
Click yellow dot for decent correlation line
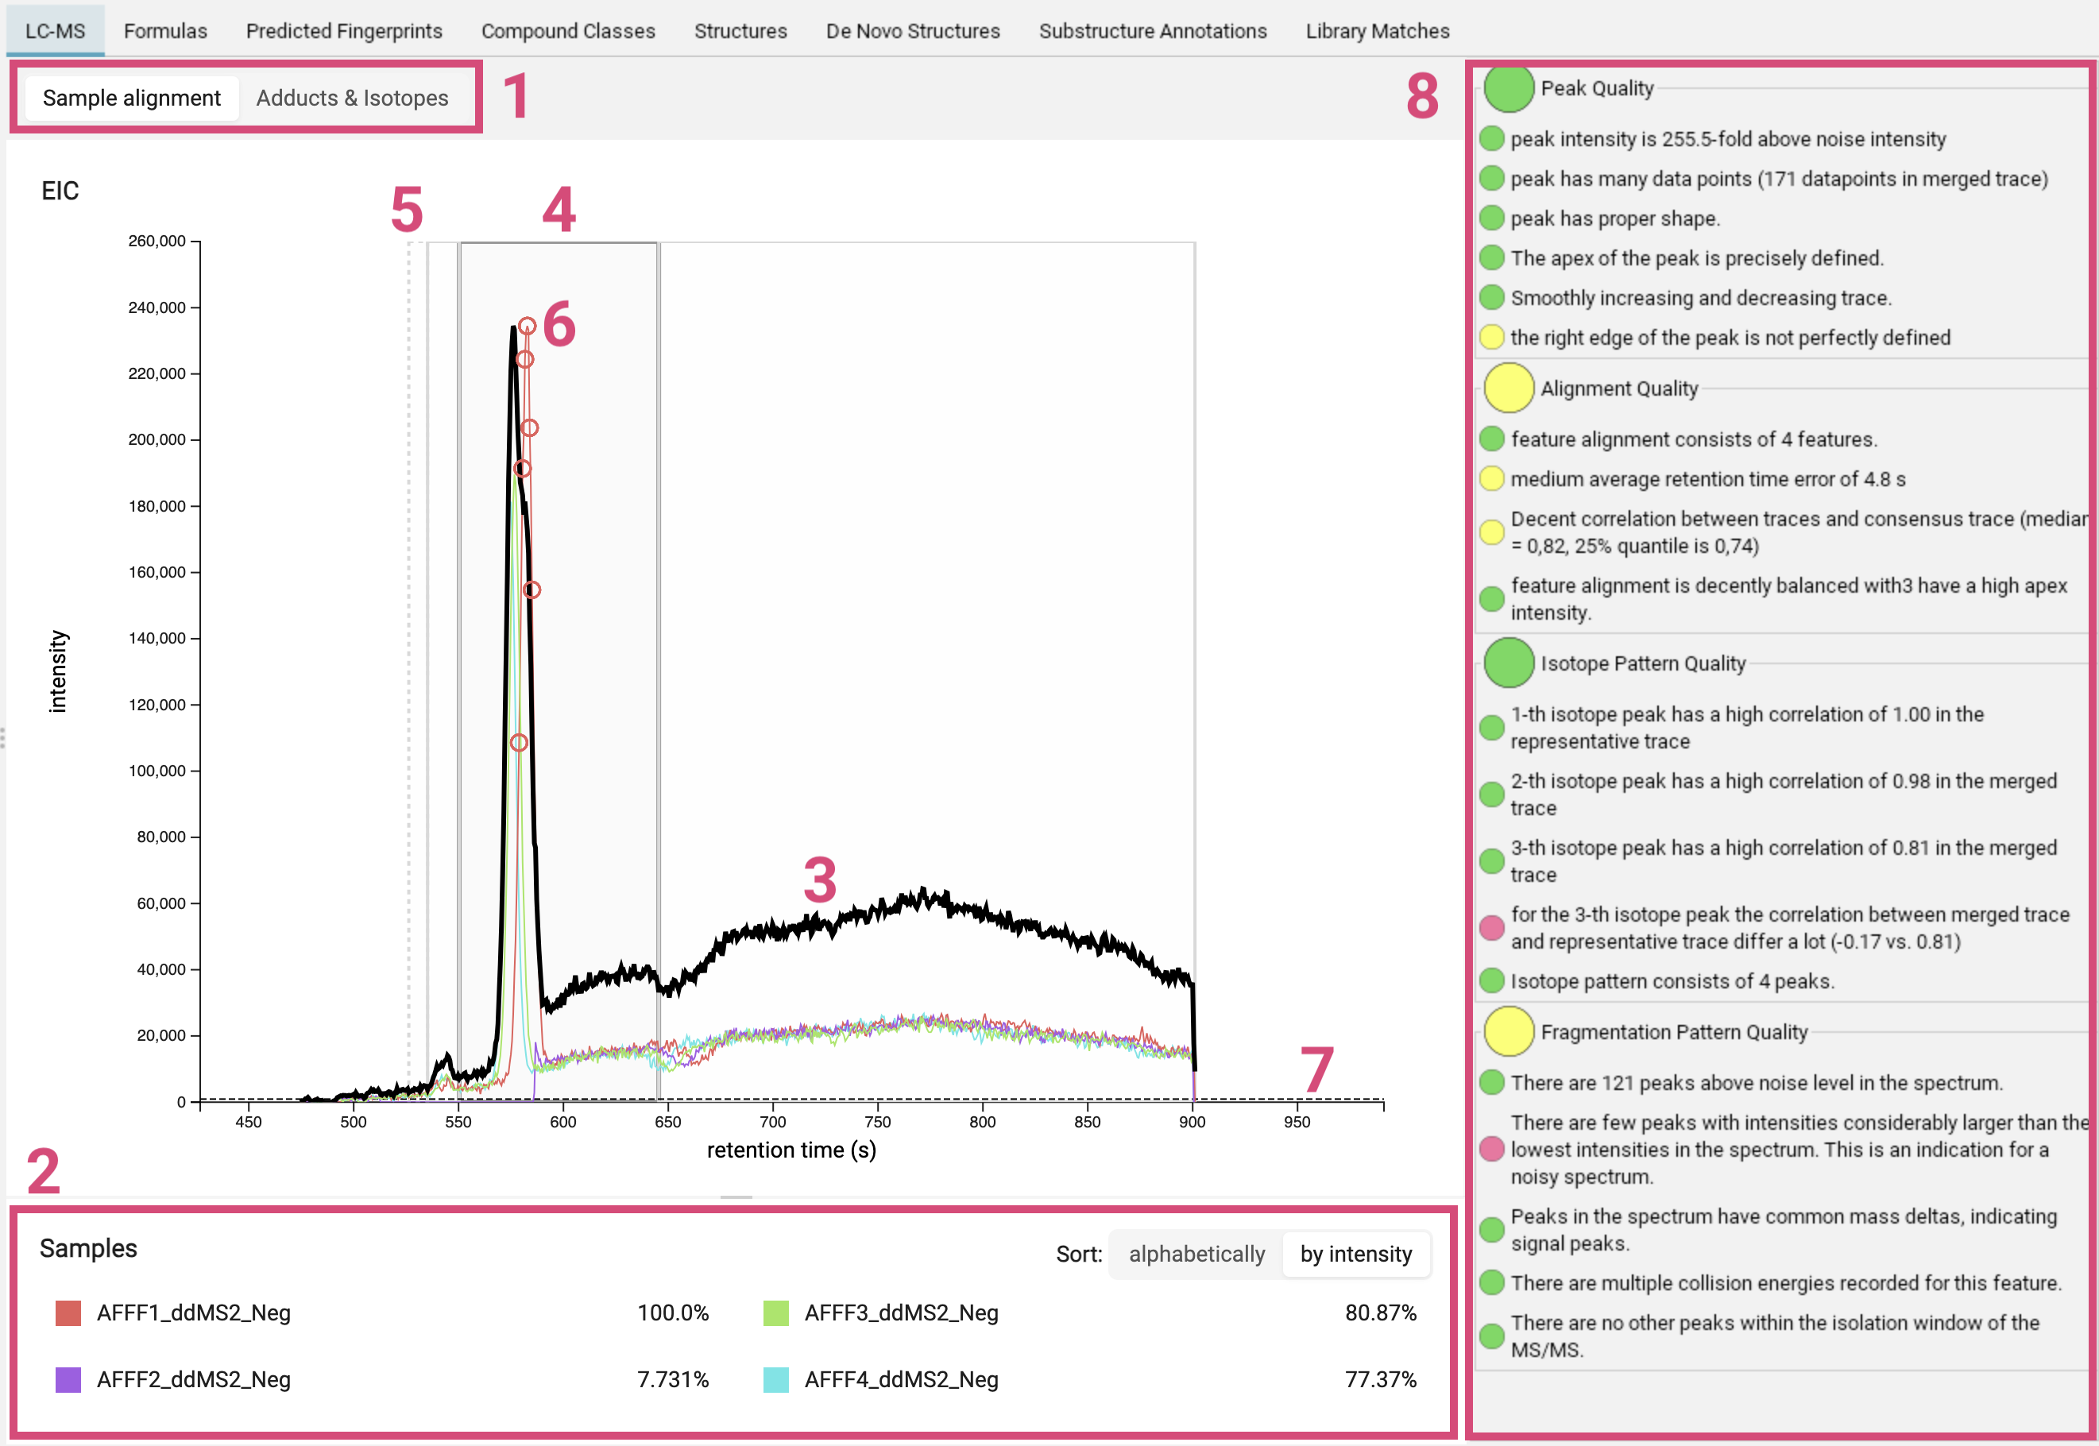point(1491,532)
